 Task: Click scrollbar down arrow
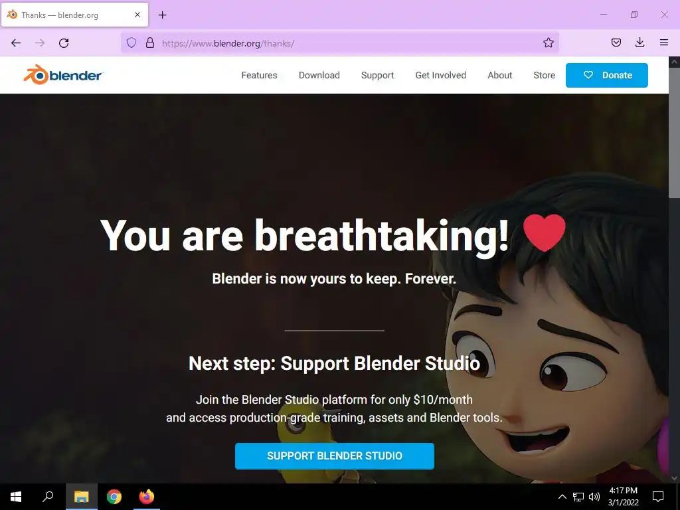tap(674, 478)
